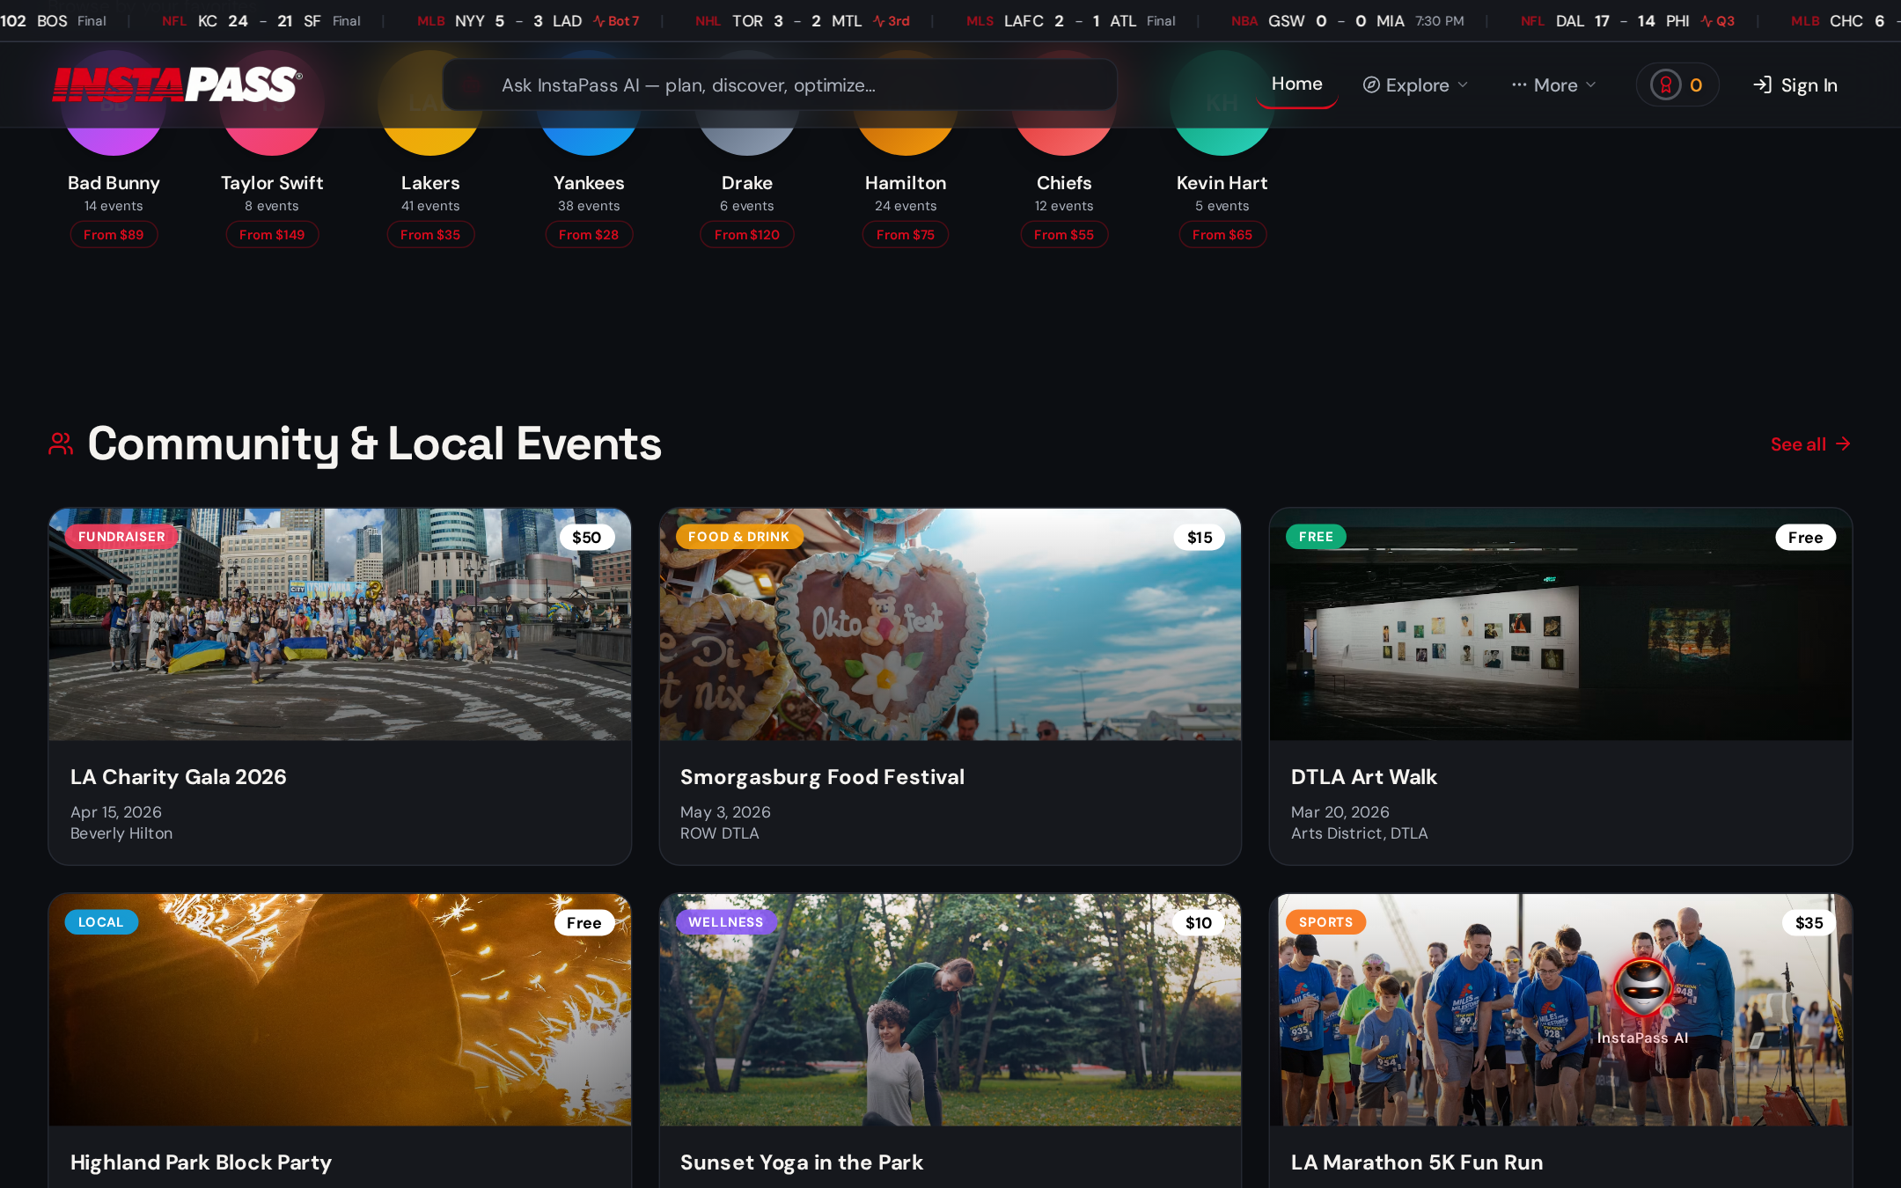Expand the More dropdown chevron
Screen dimensions: 1901x1188
[x=1590, y=84]
